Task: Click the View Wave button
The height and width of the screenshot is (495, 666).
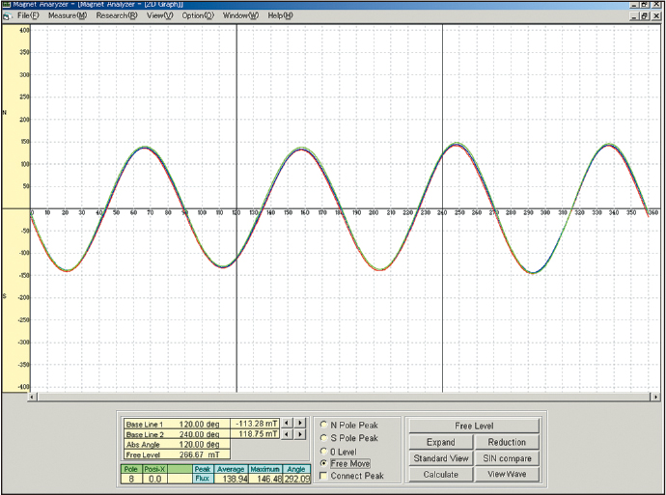Action: coord(507,474)
